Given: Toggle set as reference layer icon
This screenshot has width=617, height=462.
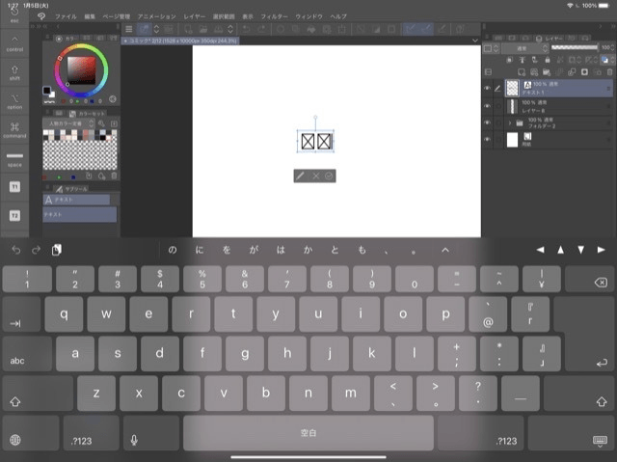Looking at the screenshot, I should (523, 60).
